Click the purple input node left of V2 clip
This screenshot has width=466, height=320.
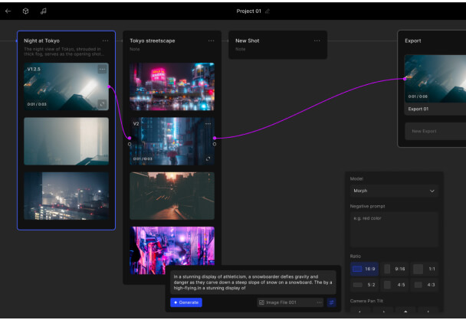click(130, 138)
